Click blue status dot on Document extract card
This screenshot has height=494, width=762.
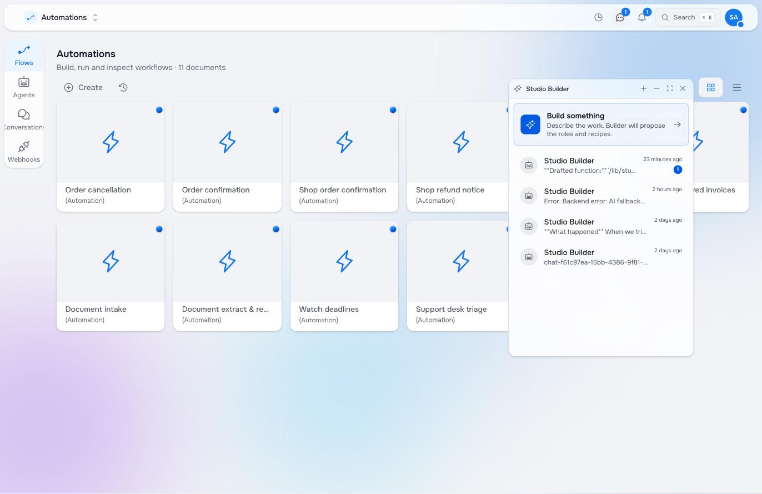(275, 229)
